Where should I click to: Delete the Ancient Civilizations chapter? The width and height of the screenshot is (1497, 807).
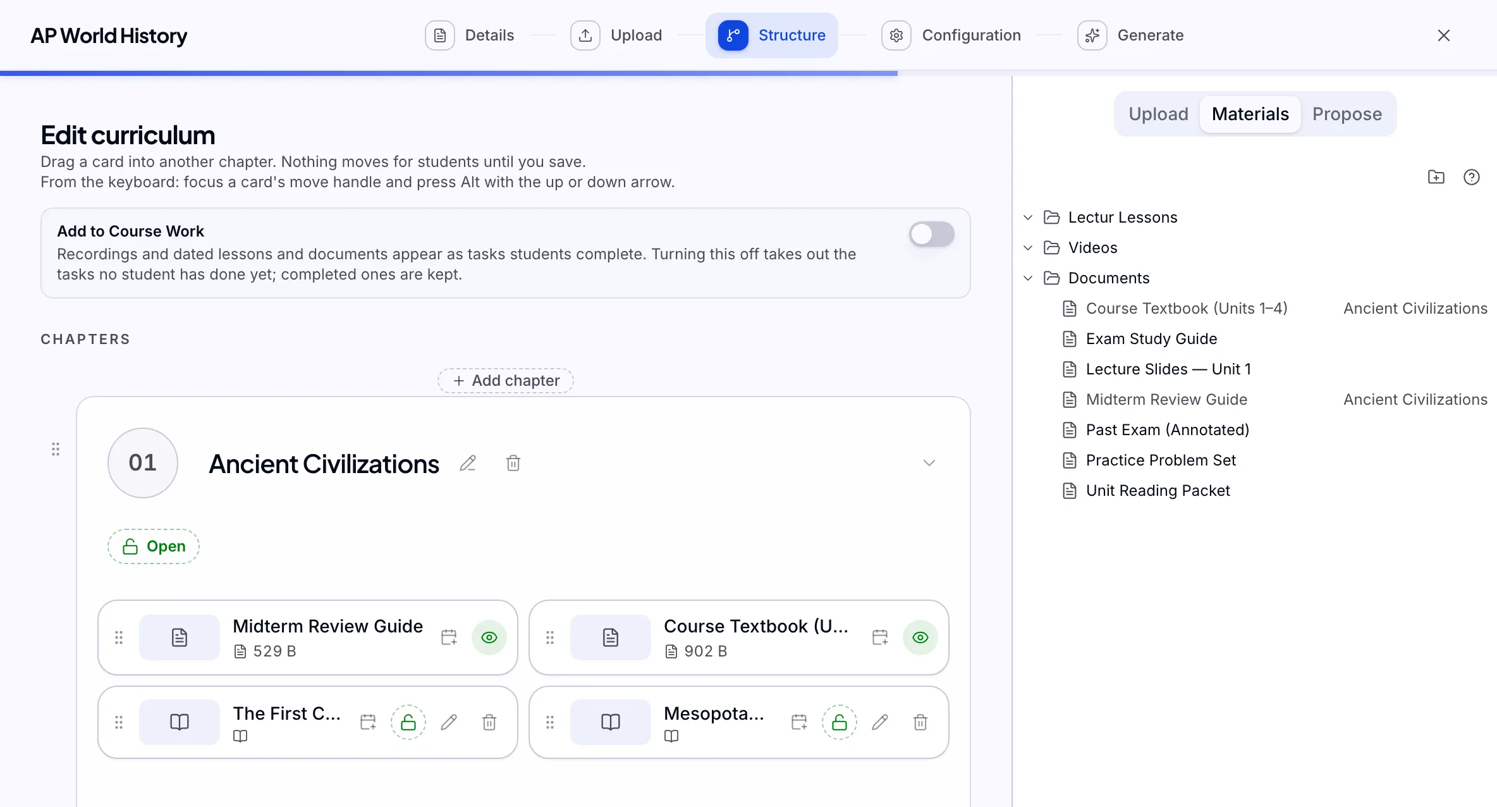click(513, 464)
